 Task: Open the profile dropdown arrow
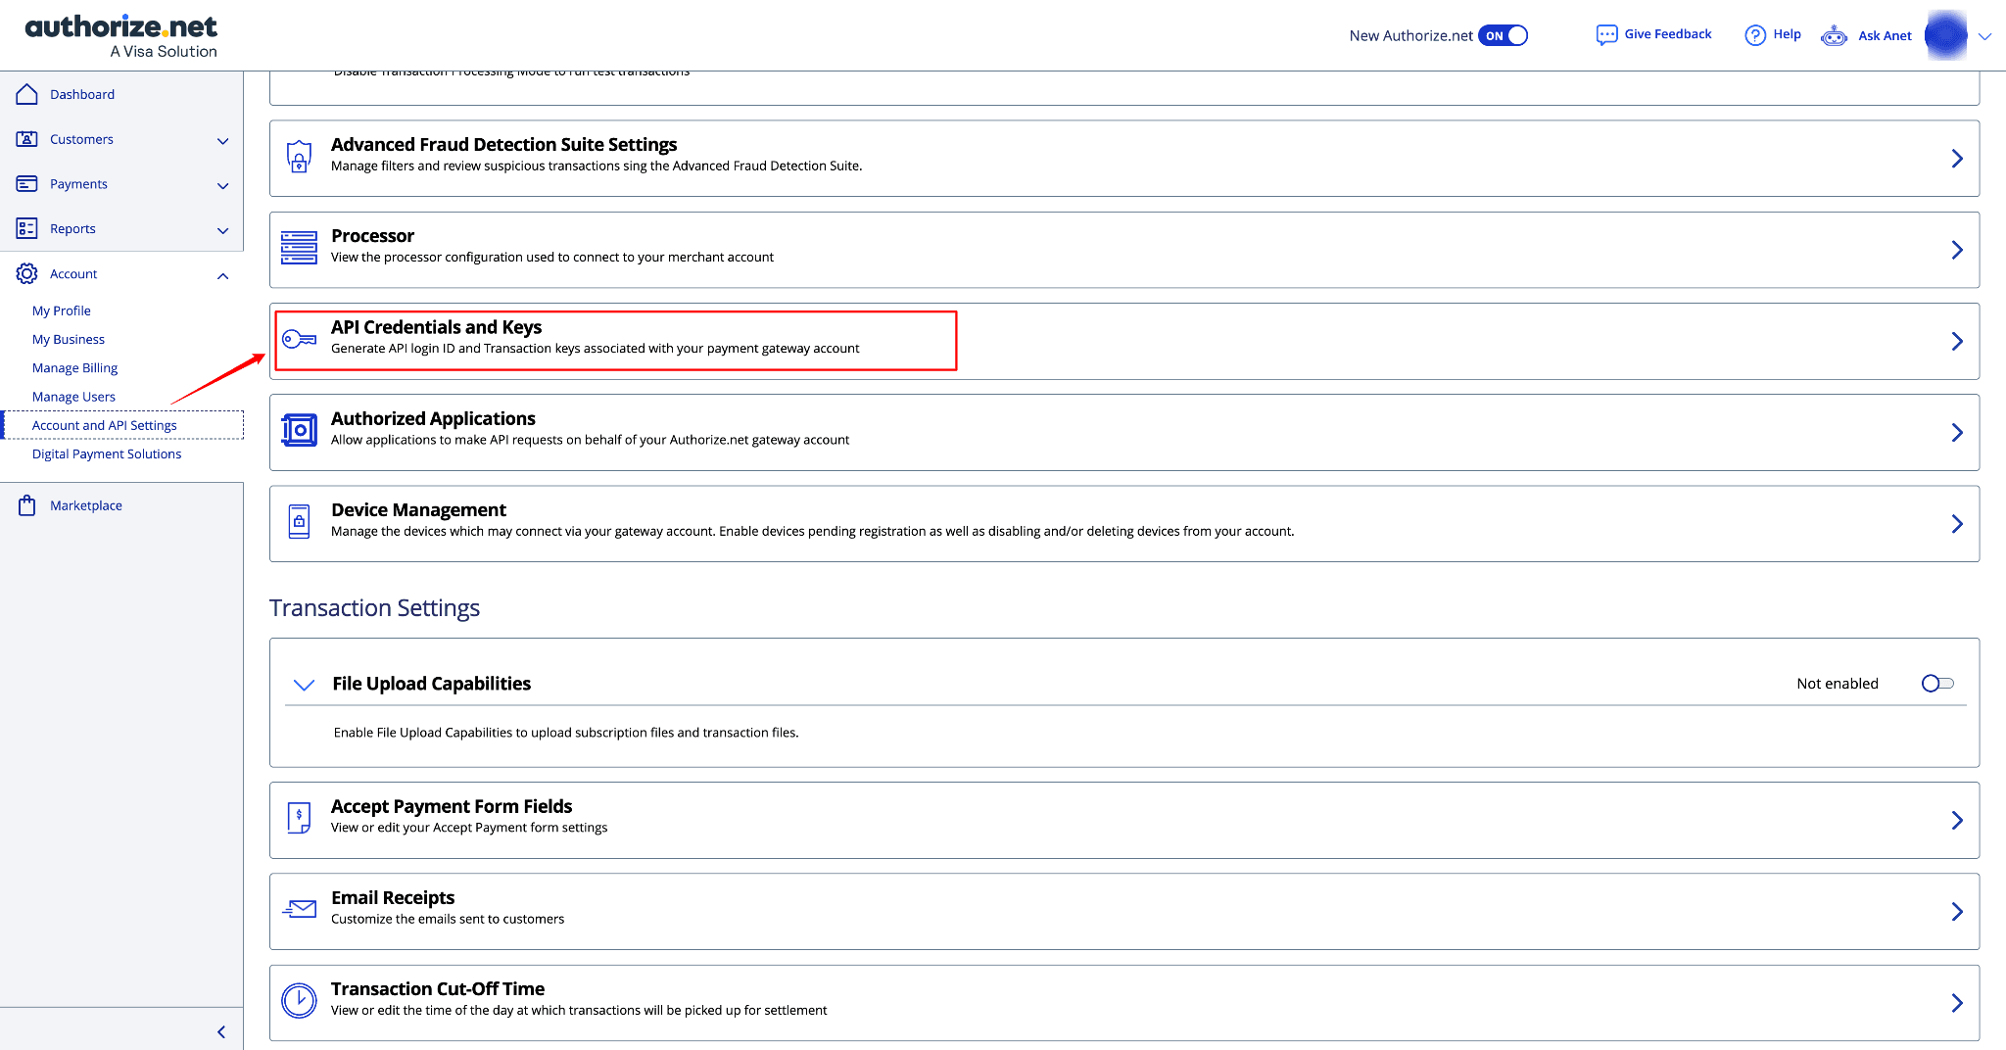[x=1985, y=36]
